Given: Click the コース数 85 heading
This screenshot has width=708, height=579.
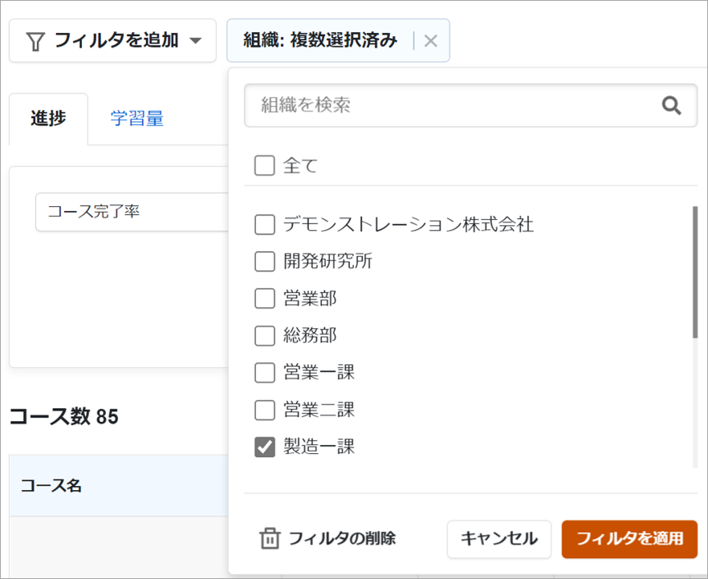Looking at the screenshot, I should (x=63, y=416).
